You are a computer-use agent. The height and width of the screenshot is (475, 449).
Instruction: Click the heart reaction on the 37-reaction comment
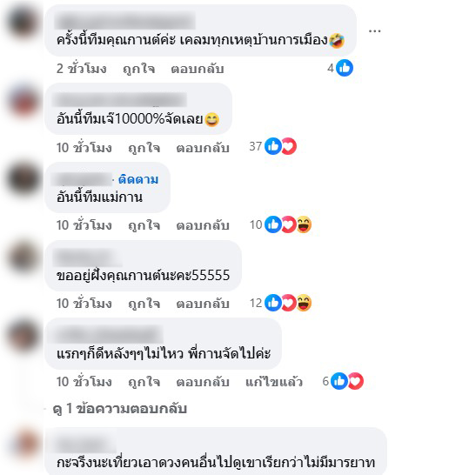pyautogui.click(x=288, y=146)
